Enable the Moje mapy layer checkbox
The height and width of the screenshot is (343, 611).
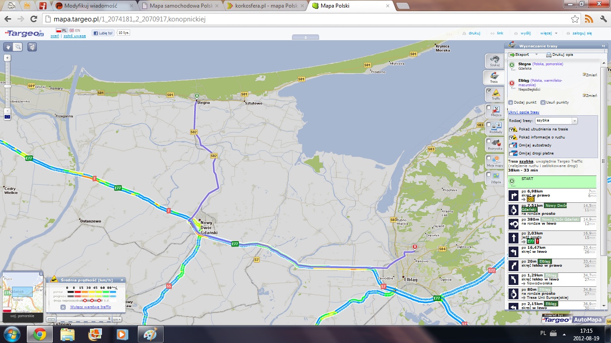point(488,158)
